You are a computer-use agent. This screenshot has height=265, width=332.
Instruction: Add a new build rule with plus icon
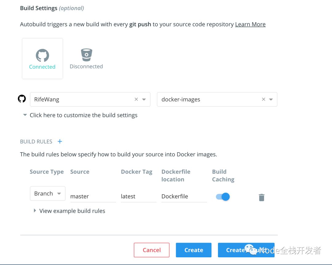point(60,142)
